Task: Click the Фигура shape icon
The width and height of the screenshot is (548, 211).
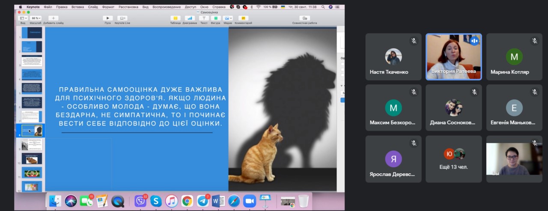Action: tap(215, 18)
